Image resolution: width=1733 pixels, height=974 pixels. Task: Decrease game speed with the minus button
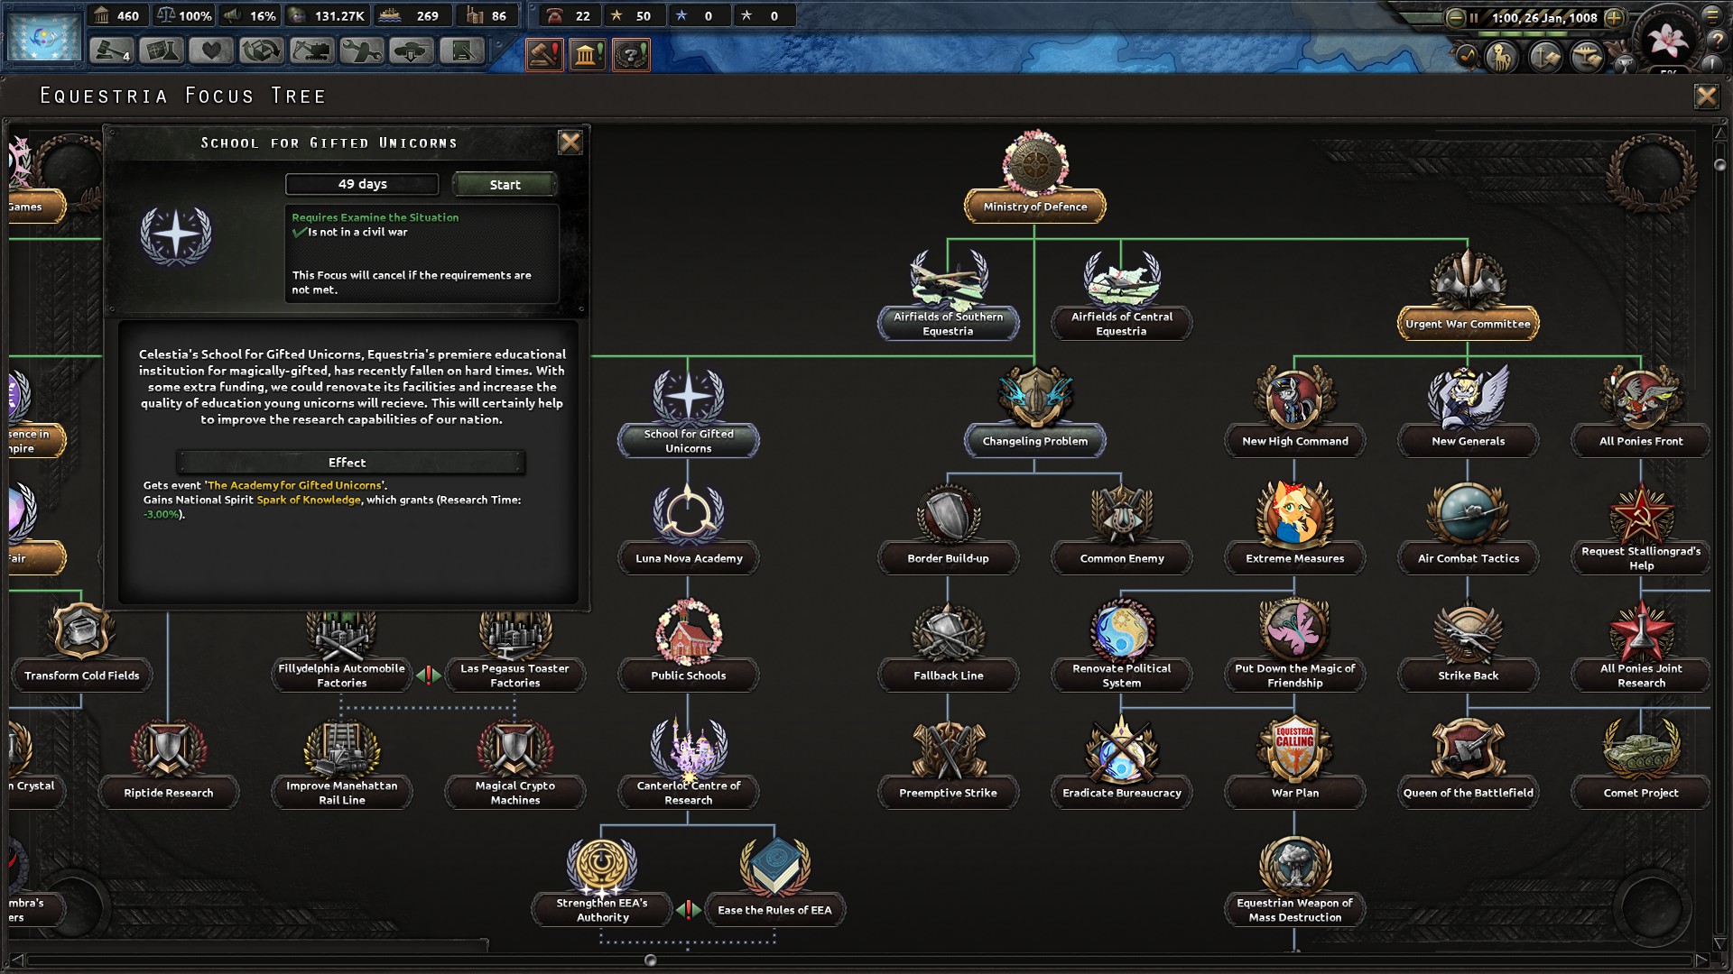pos(1455,17)
